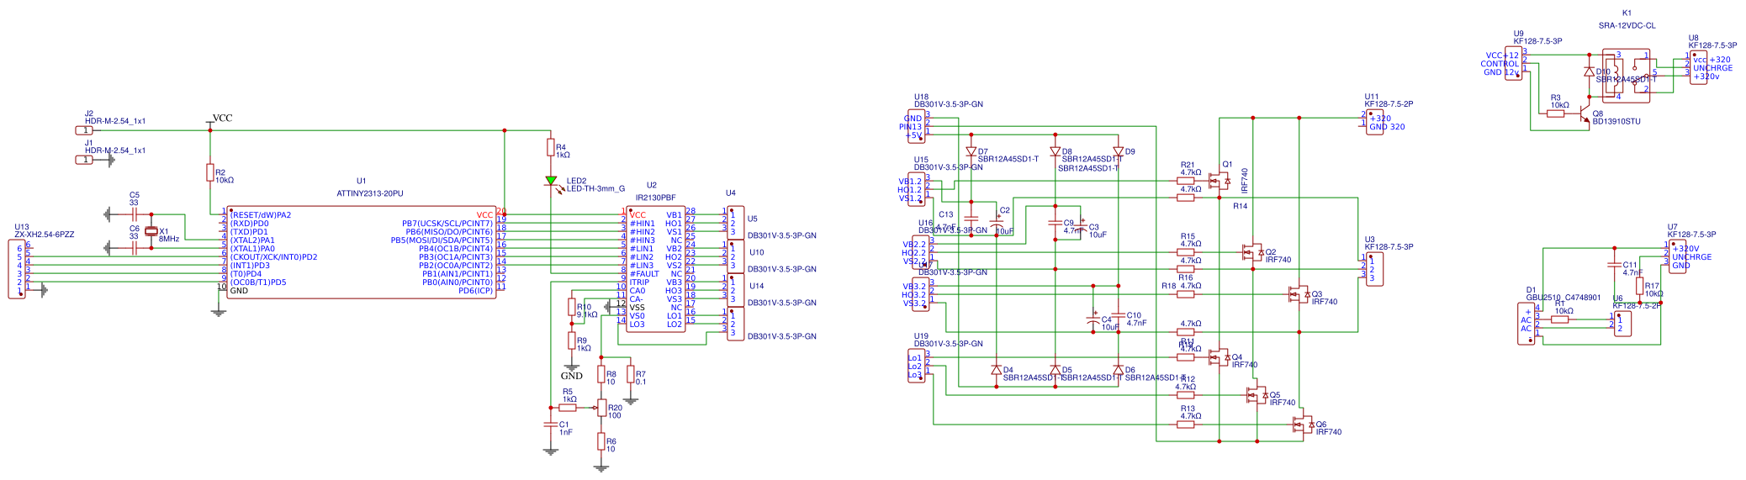Select the Q6 IRF740 MOSFET
This screenshot has width=1746, height=480.
tap(1303, 425)
